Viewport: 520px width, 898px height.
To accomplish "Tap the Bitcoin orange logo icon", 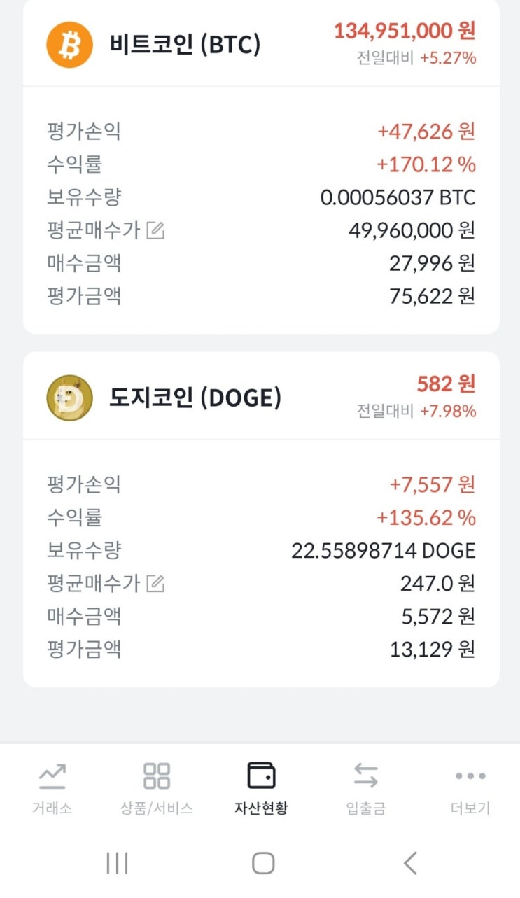I will (x=69, y=44).
